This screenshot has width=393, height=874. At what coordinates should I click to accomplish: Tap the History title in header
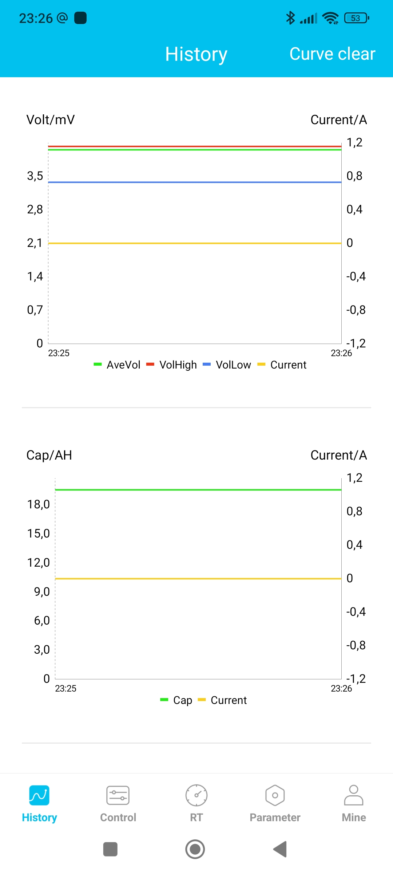click(x=196, y=54)
